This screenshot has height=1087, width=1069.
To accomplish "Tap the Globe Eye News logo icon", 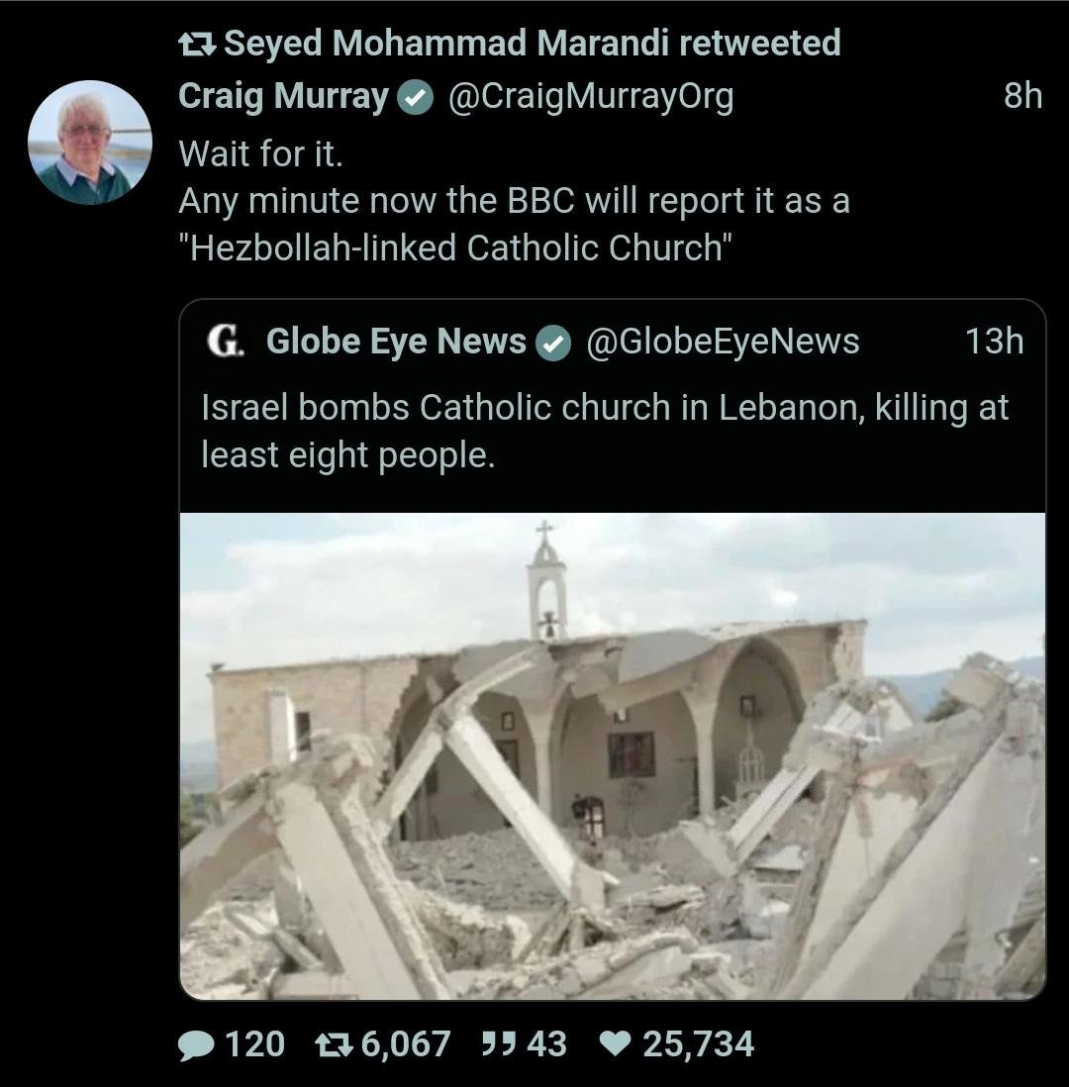I will click(227, 341).
